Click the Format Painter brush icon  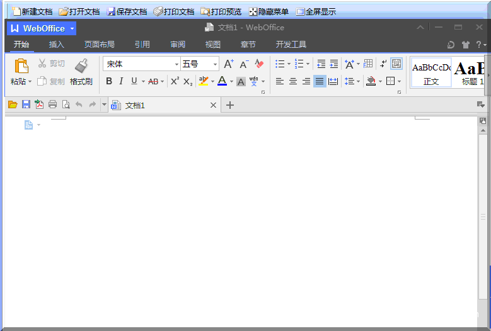[81, 65]
